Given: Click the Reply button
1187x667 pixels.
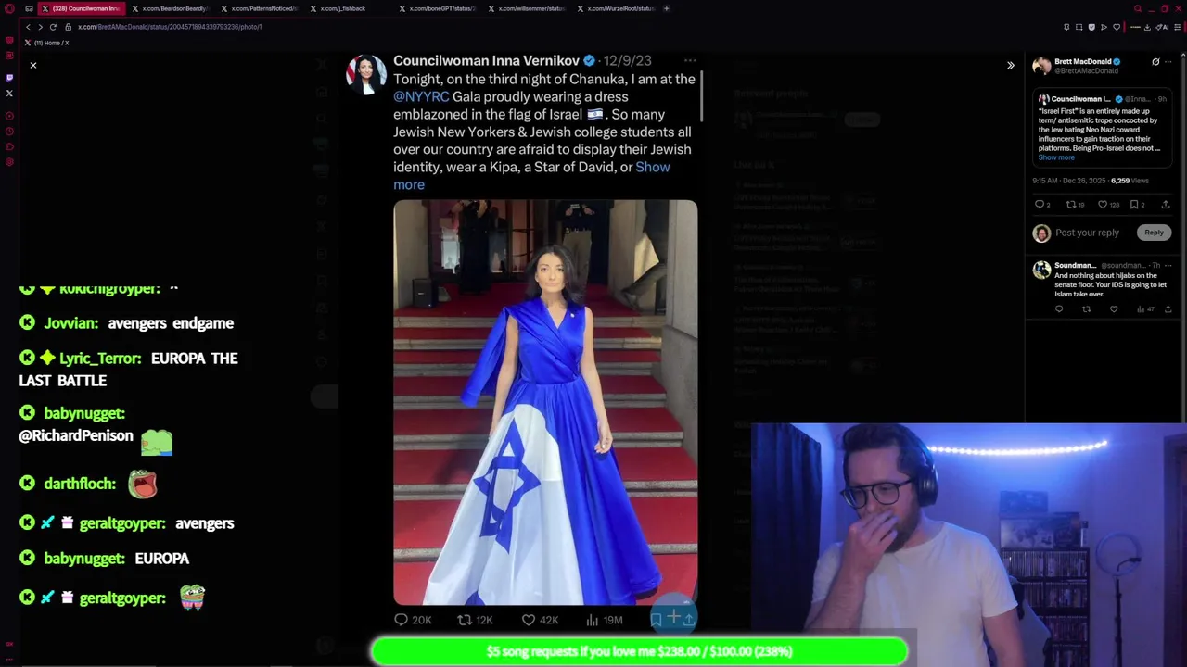Looking at the screenshot, I should click(x=1154, y=233).
